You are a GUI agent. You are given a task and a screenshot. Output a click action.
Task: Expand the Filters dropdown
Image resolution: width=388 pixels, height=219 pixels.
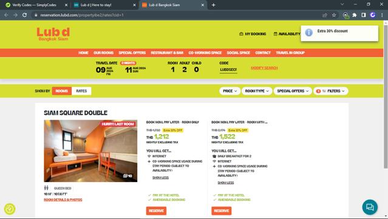tap(331, 91)
